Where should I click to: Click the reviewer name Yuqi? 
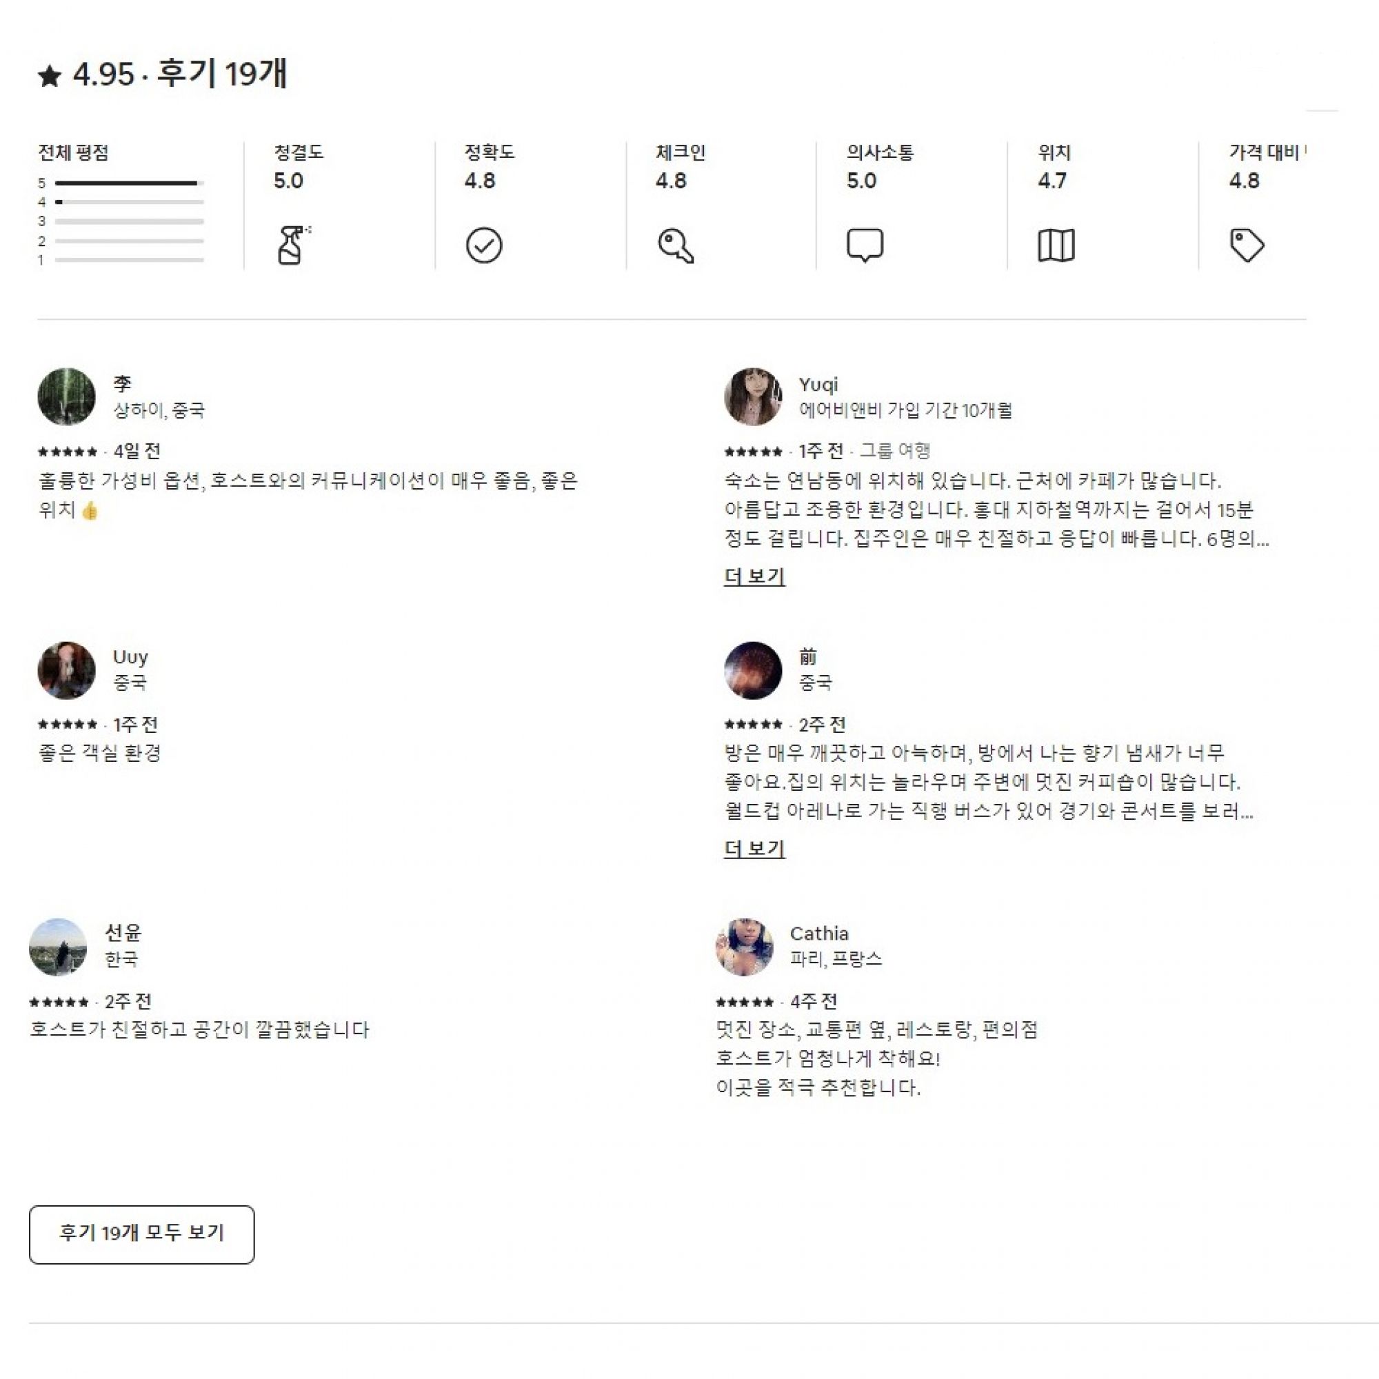pyautogui.click(x=818, y=385)
